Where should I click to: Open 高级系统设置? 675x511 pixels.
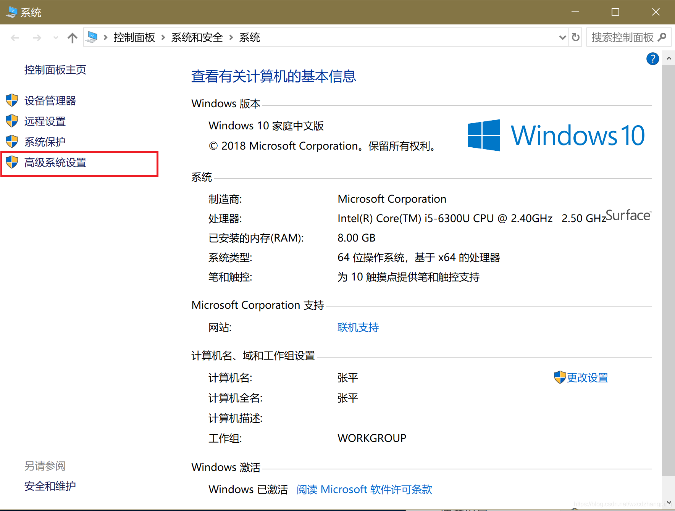click(x=55, y=163)
